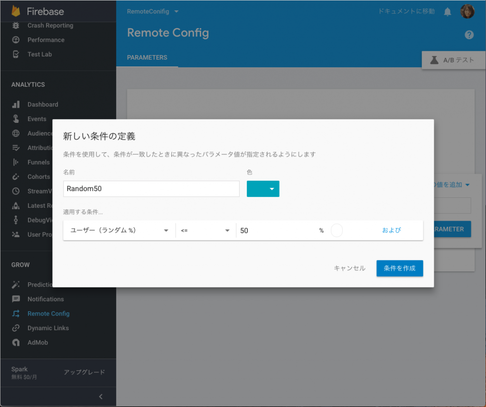Click the help question mark icon
486x407 pixels.
pyautogui.click(x=469, y=35)
